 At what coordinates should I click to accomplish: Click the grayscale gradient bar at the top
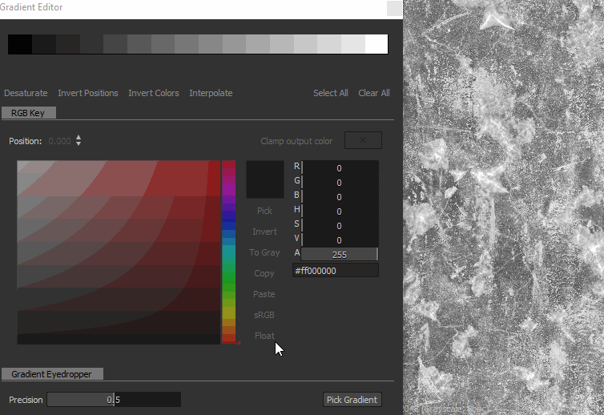pos(198,44)
